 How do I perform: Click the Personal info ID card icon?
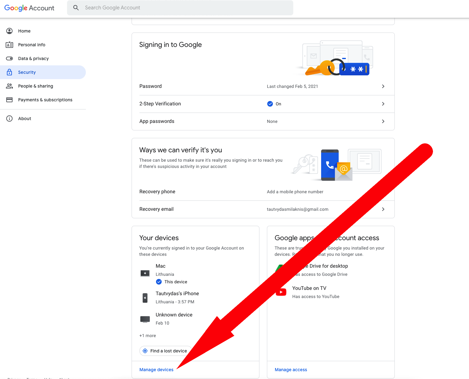point(9,45)
